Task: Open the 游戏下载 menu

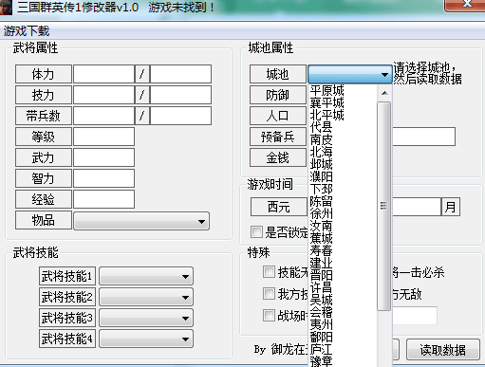Action: click(x=27, y=31)
